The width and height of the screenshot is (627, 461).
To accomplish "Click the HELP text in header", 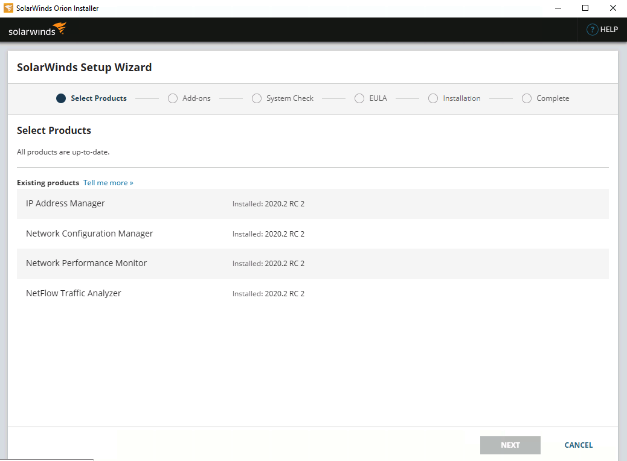I will pos(609,30).
